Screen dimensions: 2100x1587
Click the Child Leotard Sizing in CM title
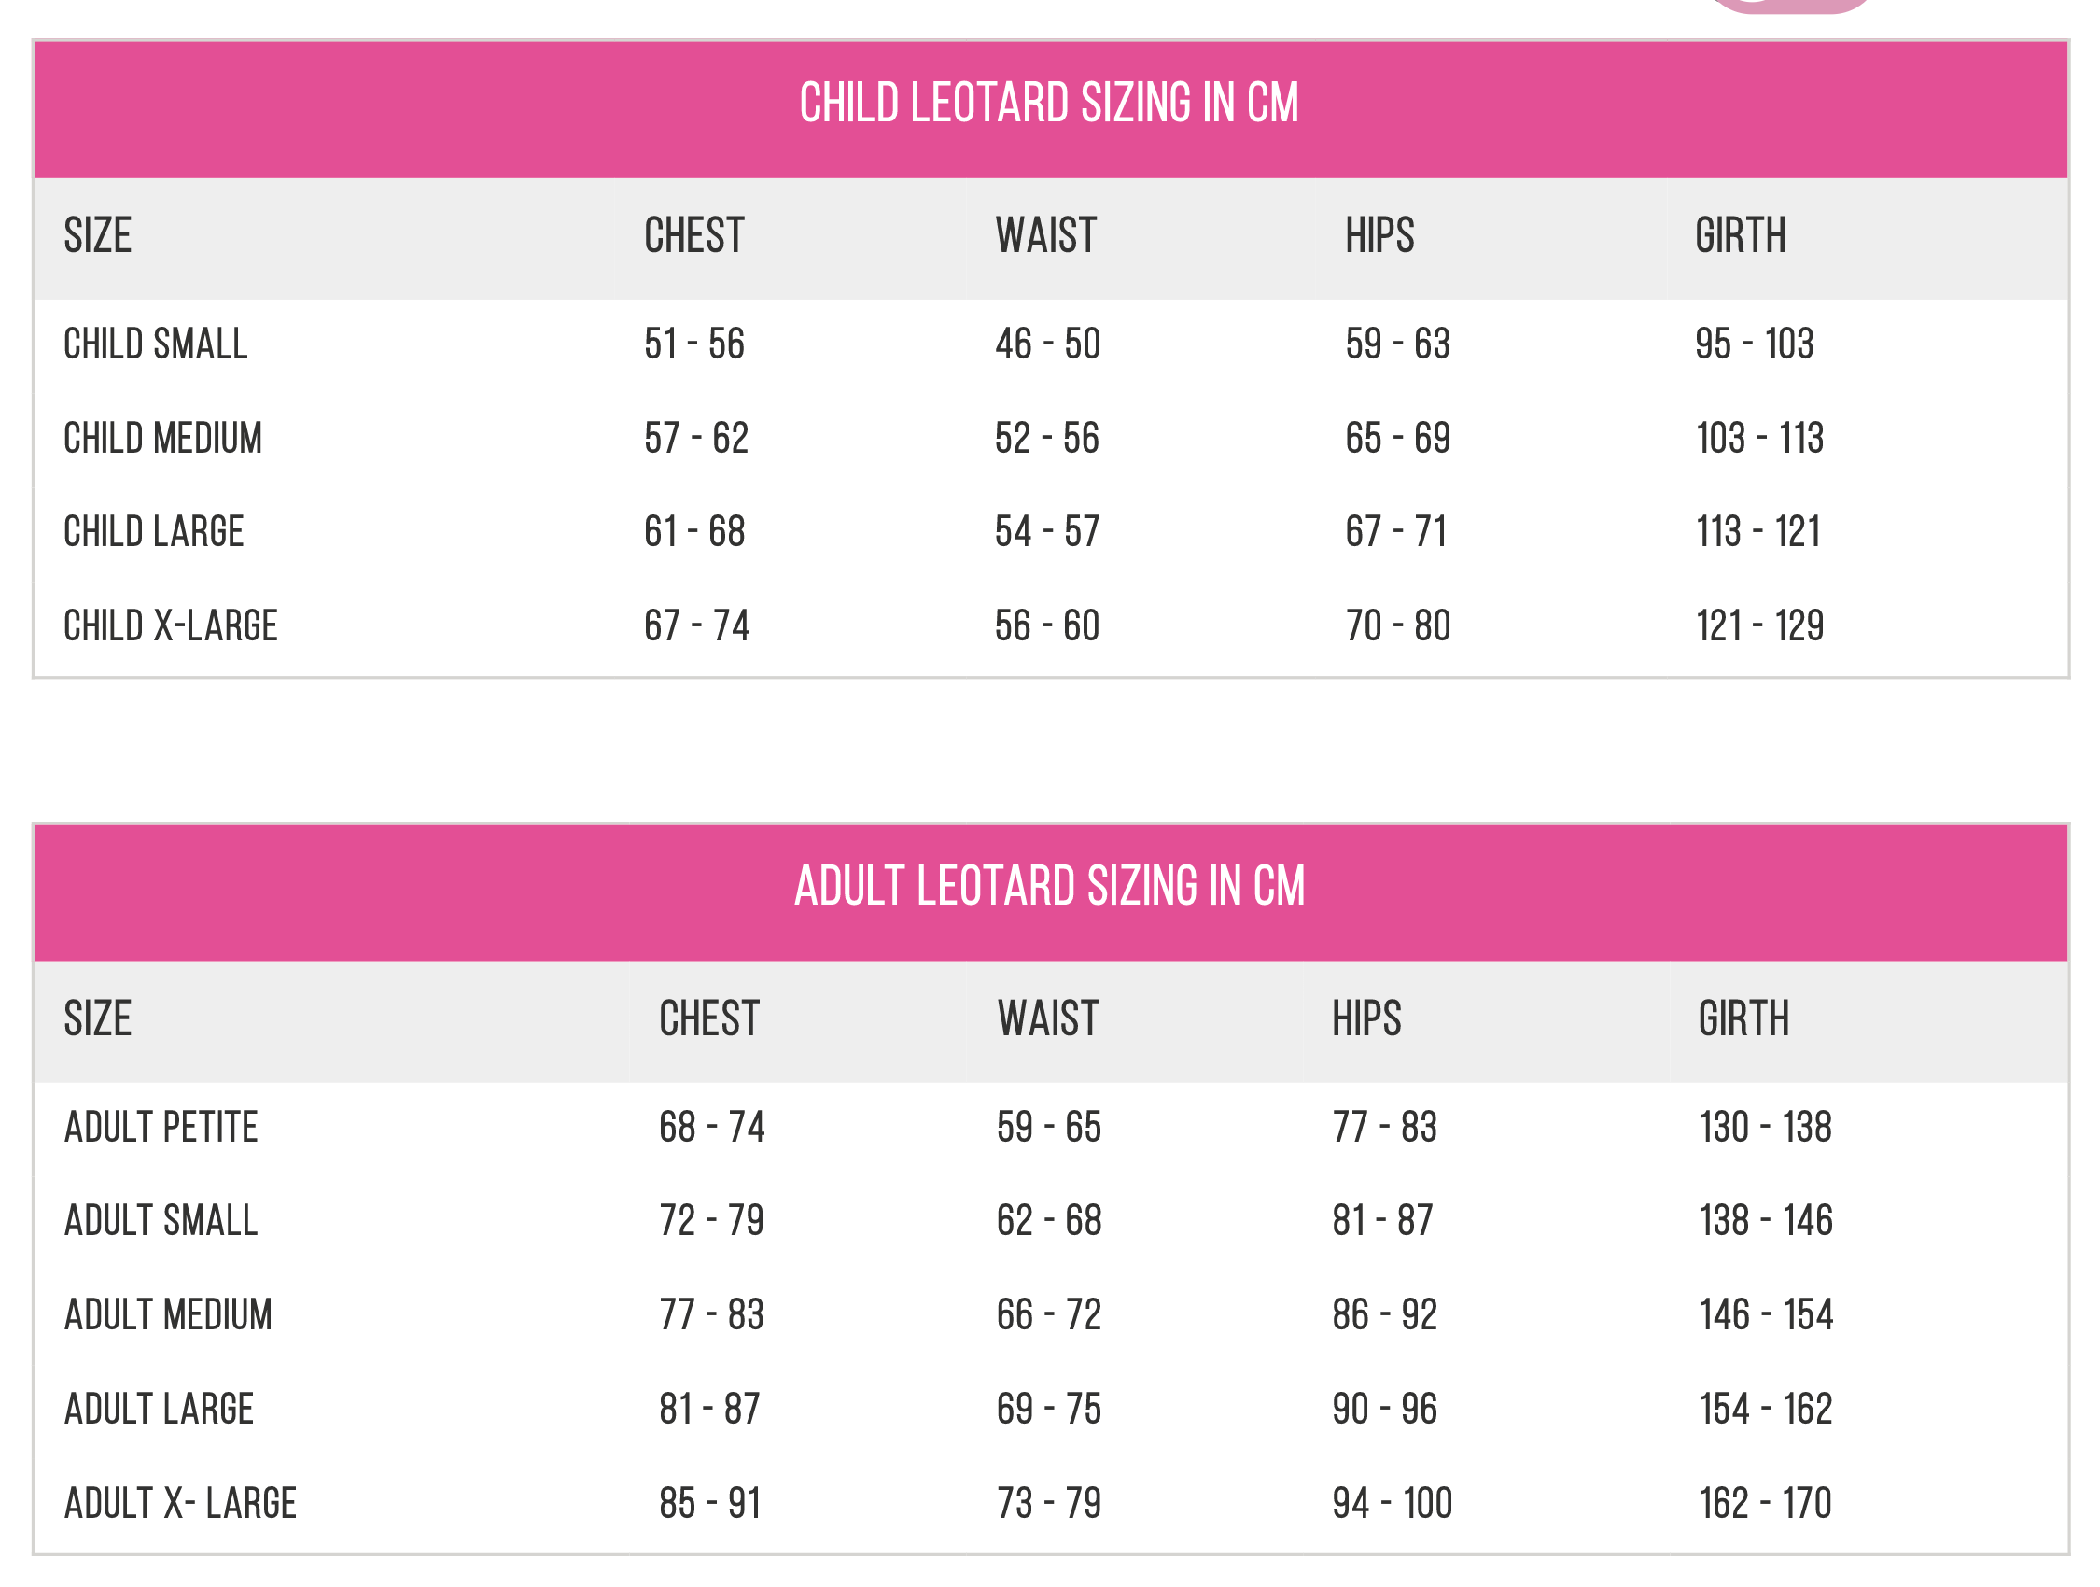(x=1049, y=104)
